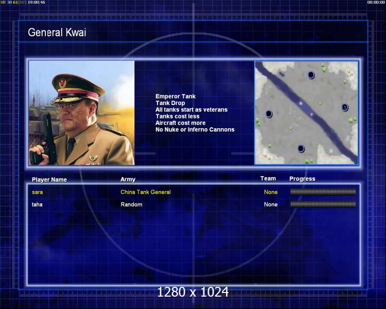Click the "Tanks cost less" line

(x=178, y=116)
